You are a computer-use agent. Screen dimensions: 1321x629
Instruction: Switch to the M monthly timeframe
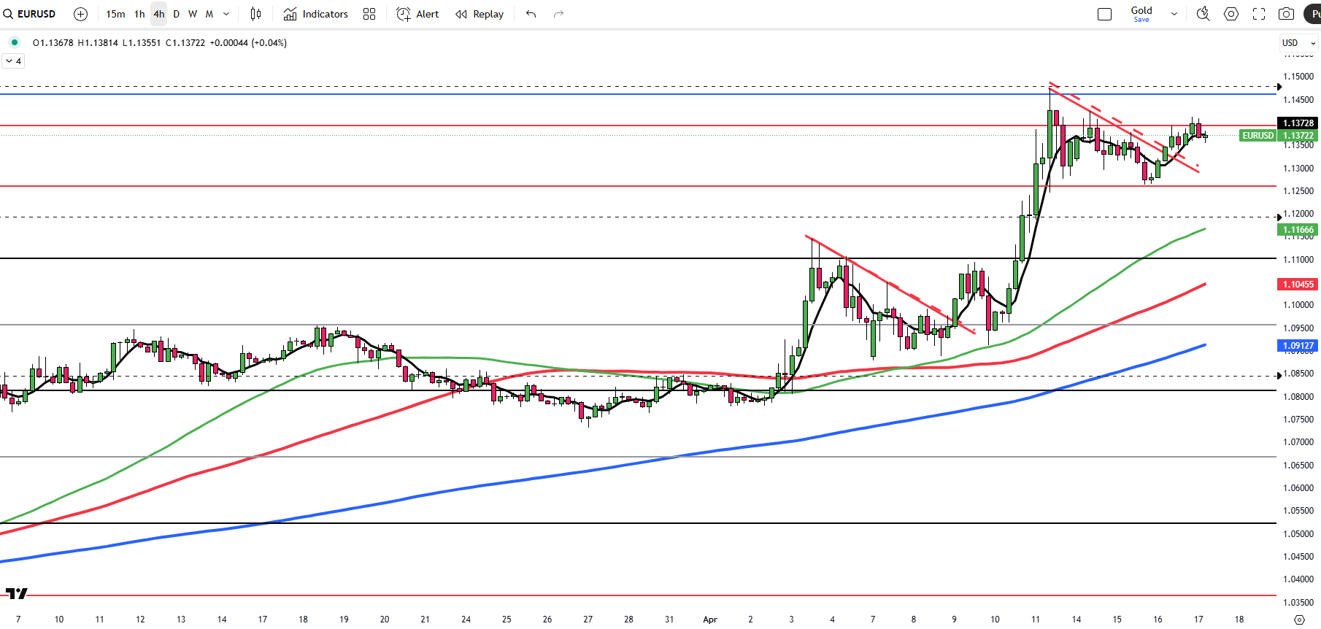209,14
